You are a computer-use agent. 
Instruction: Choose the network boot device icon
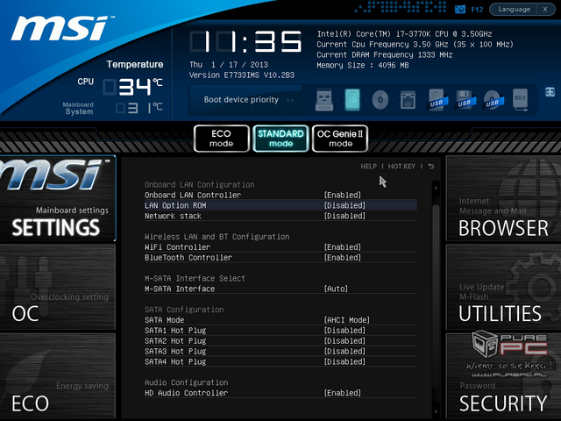(x=408, y=99)
